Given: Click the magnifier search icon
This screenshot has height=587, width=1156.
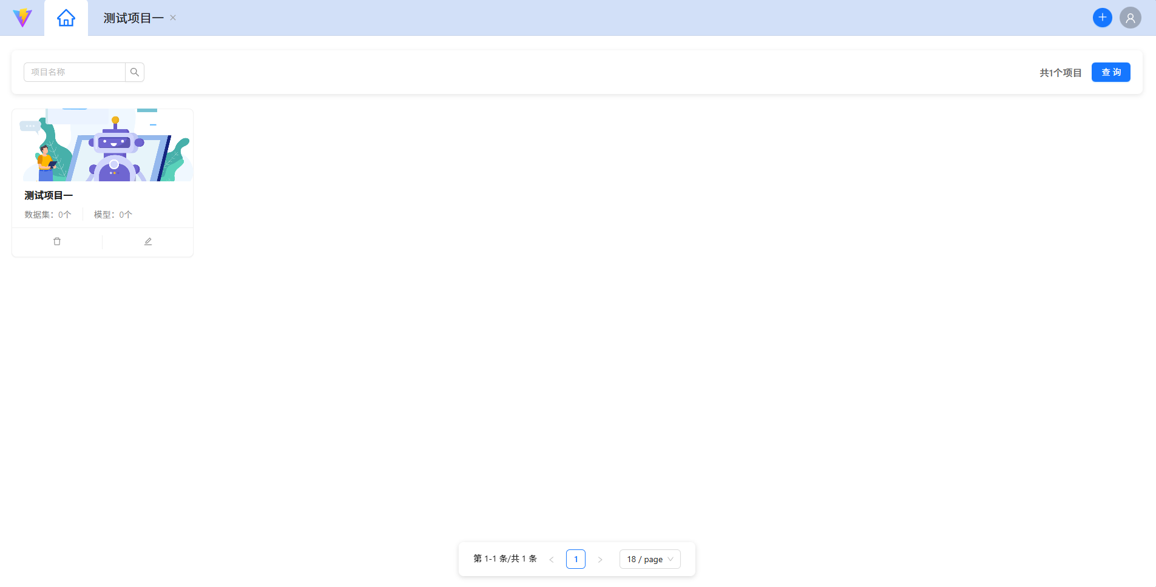Looking at the screenshot, I should click(x=135, y=72).
